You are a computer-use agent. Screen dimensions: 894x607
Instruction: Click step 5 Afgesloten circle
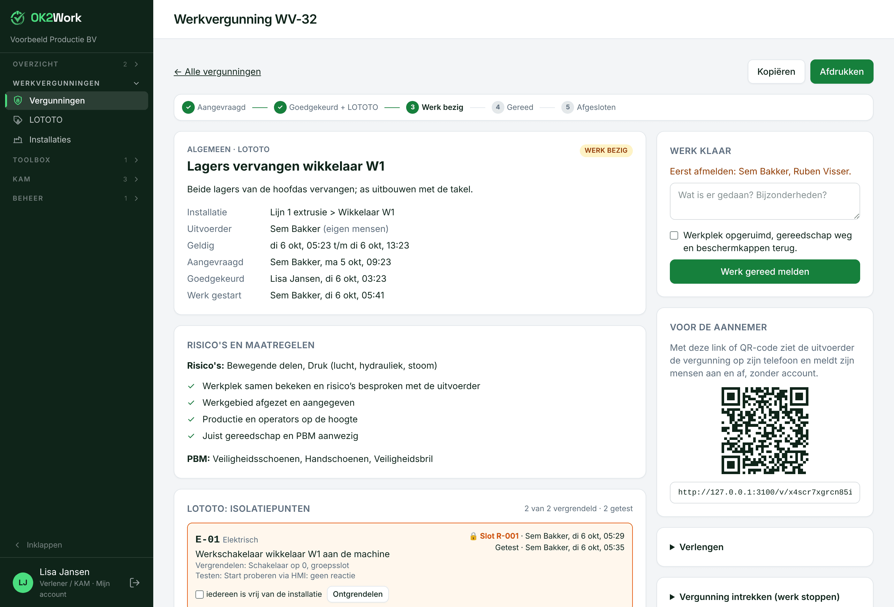click(x=567, y=107)
